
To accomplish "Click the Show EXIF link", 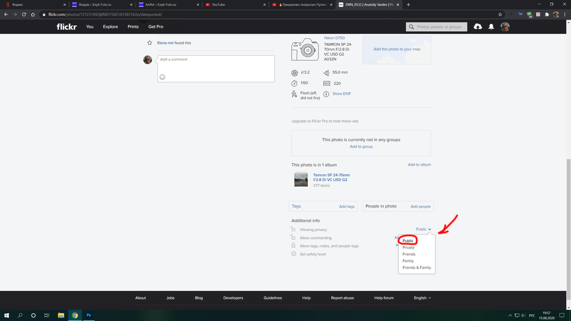I will 341,94.
